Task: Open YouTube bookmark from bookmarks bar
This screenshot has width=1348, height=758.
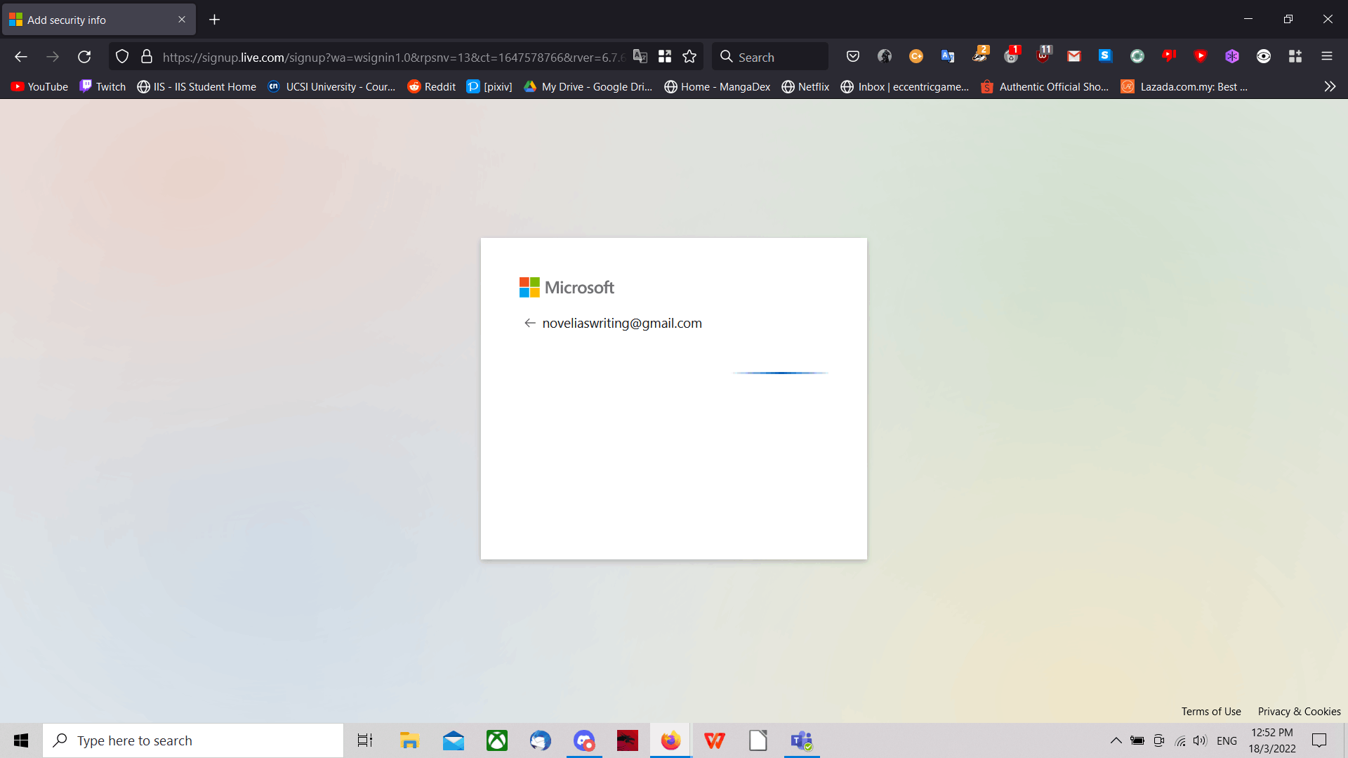Action: pyautogui.click(x=38, y=86)
